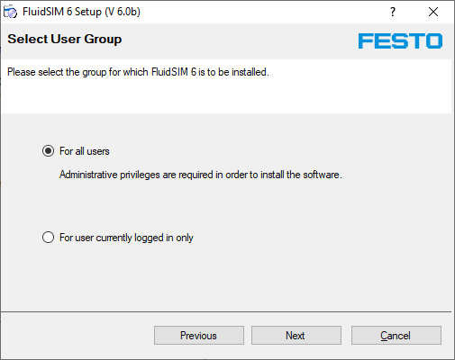The image size is (455, 360).
Task: Click the administrative privileges note text
Action: [x=201, y=175]
